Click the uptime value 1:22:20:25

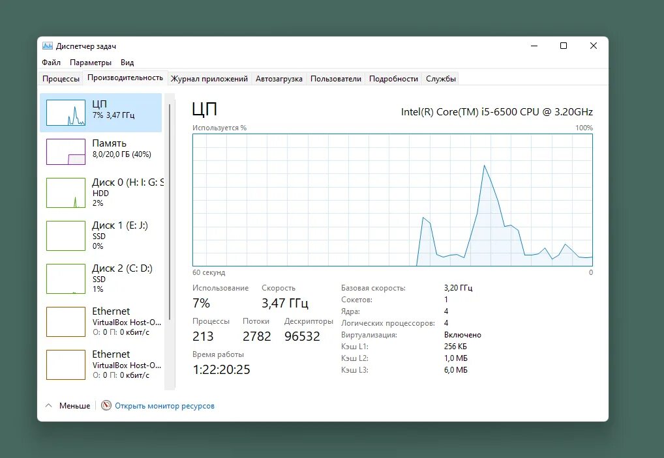point(222,369)
